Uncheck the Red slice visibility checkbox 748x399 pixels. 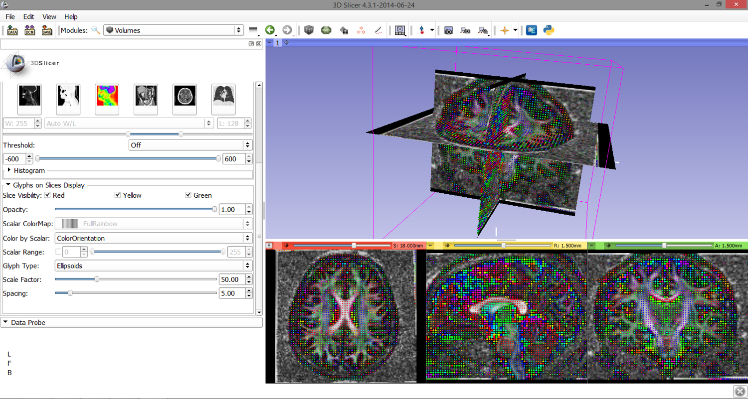tap(48, 195)
